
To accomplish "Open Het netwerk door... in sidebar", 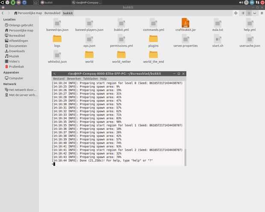I will tap(21, 90).
